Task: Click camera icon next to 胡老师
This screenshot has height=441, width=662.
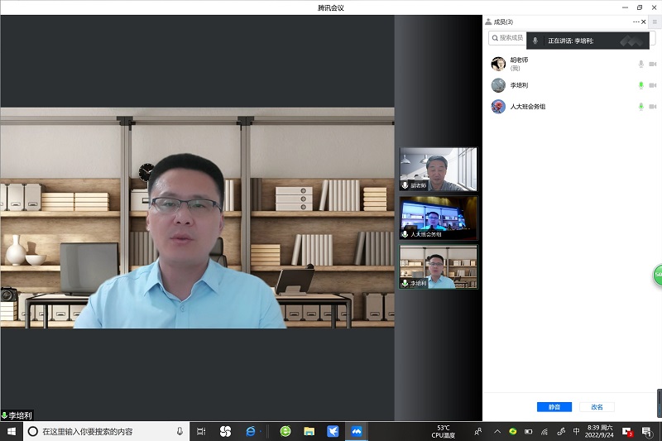Action: (652, 64)
